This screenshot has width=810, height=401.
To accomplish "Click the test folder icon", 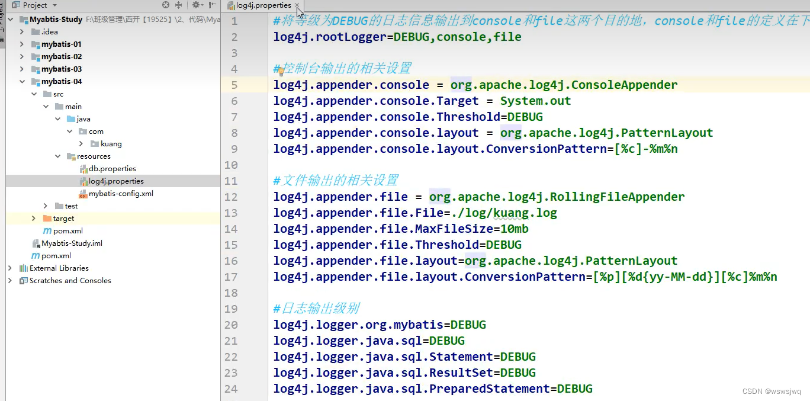I will (59, 206).
